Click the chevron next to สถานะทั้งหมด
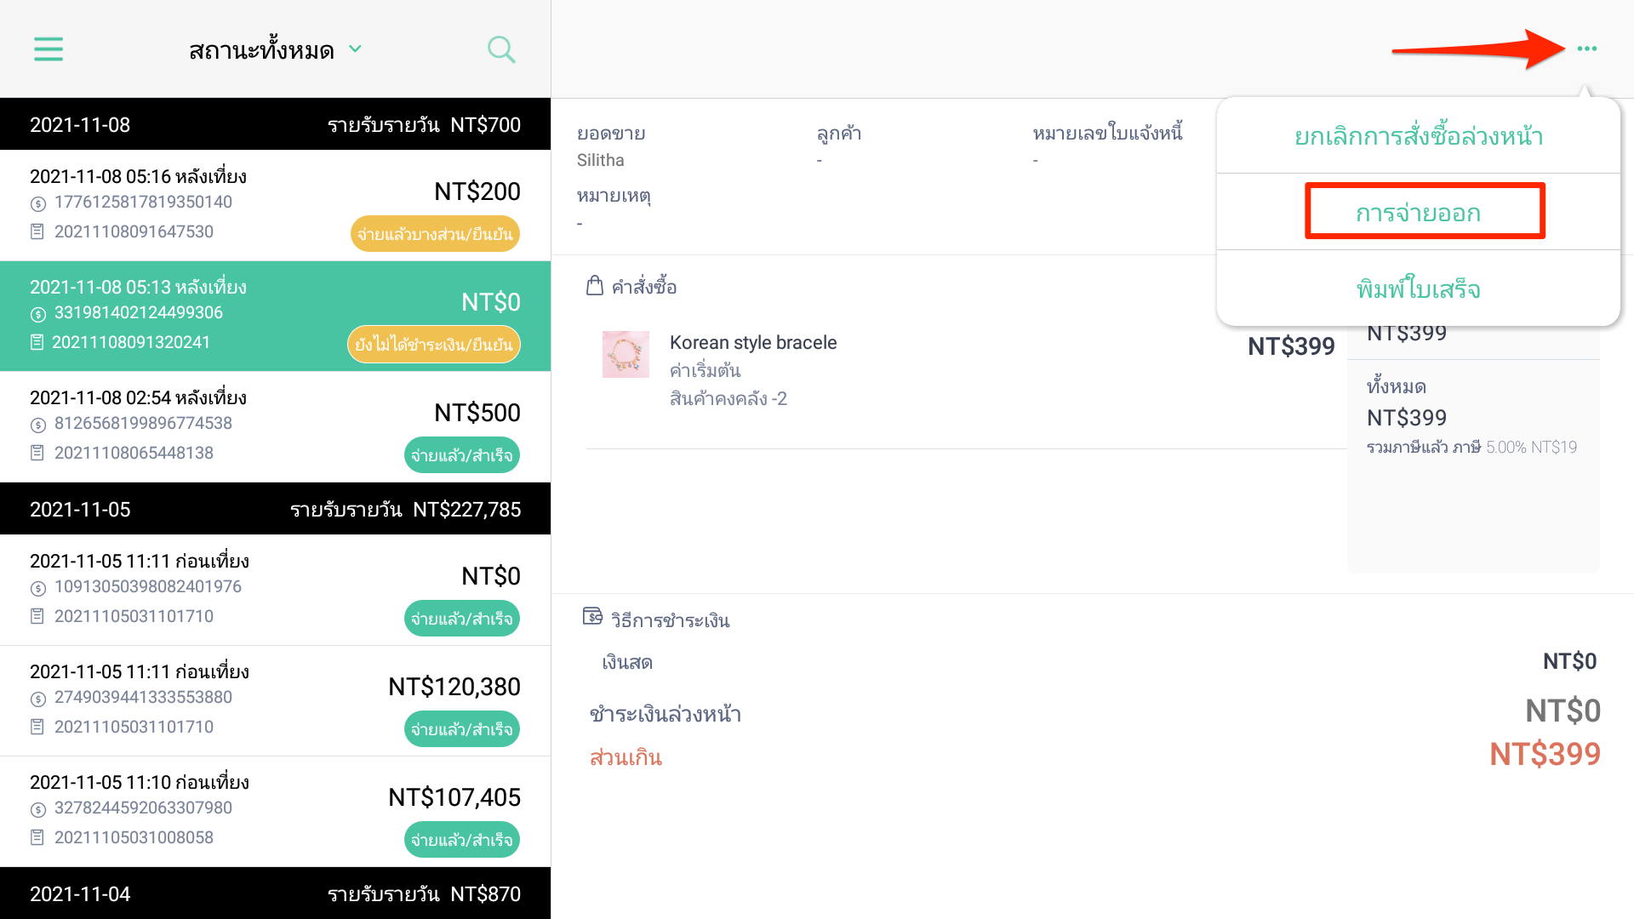Viewport: 1634px width, 919px height. 356,49
